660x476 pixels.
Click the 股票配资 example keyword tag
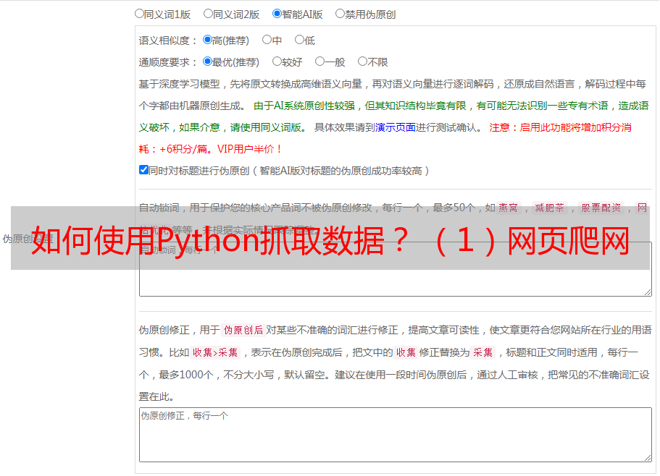[601, 208]
